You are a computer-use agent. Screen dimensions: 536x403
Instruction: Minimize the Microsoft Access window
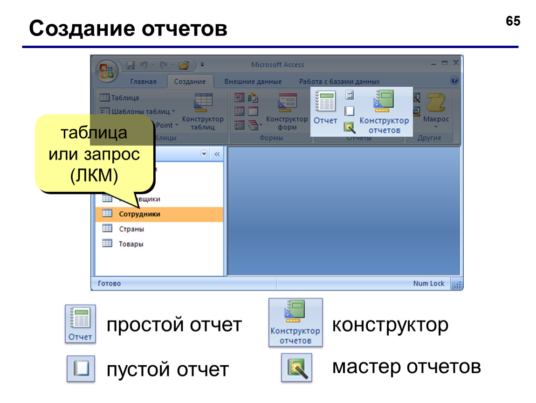(x=433, y=64)
